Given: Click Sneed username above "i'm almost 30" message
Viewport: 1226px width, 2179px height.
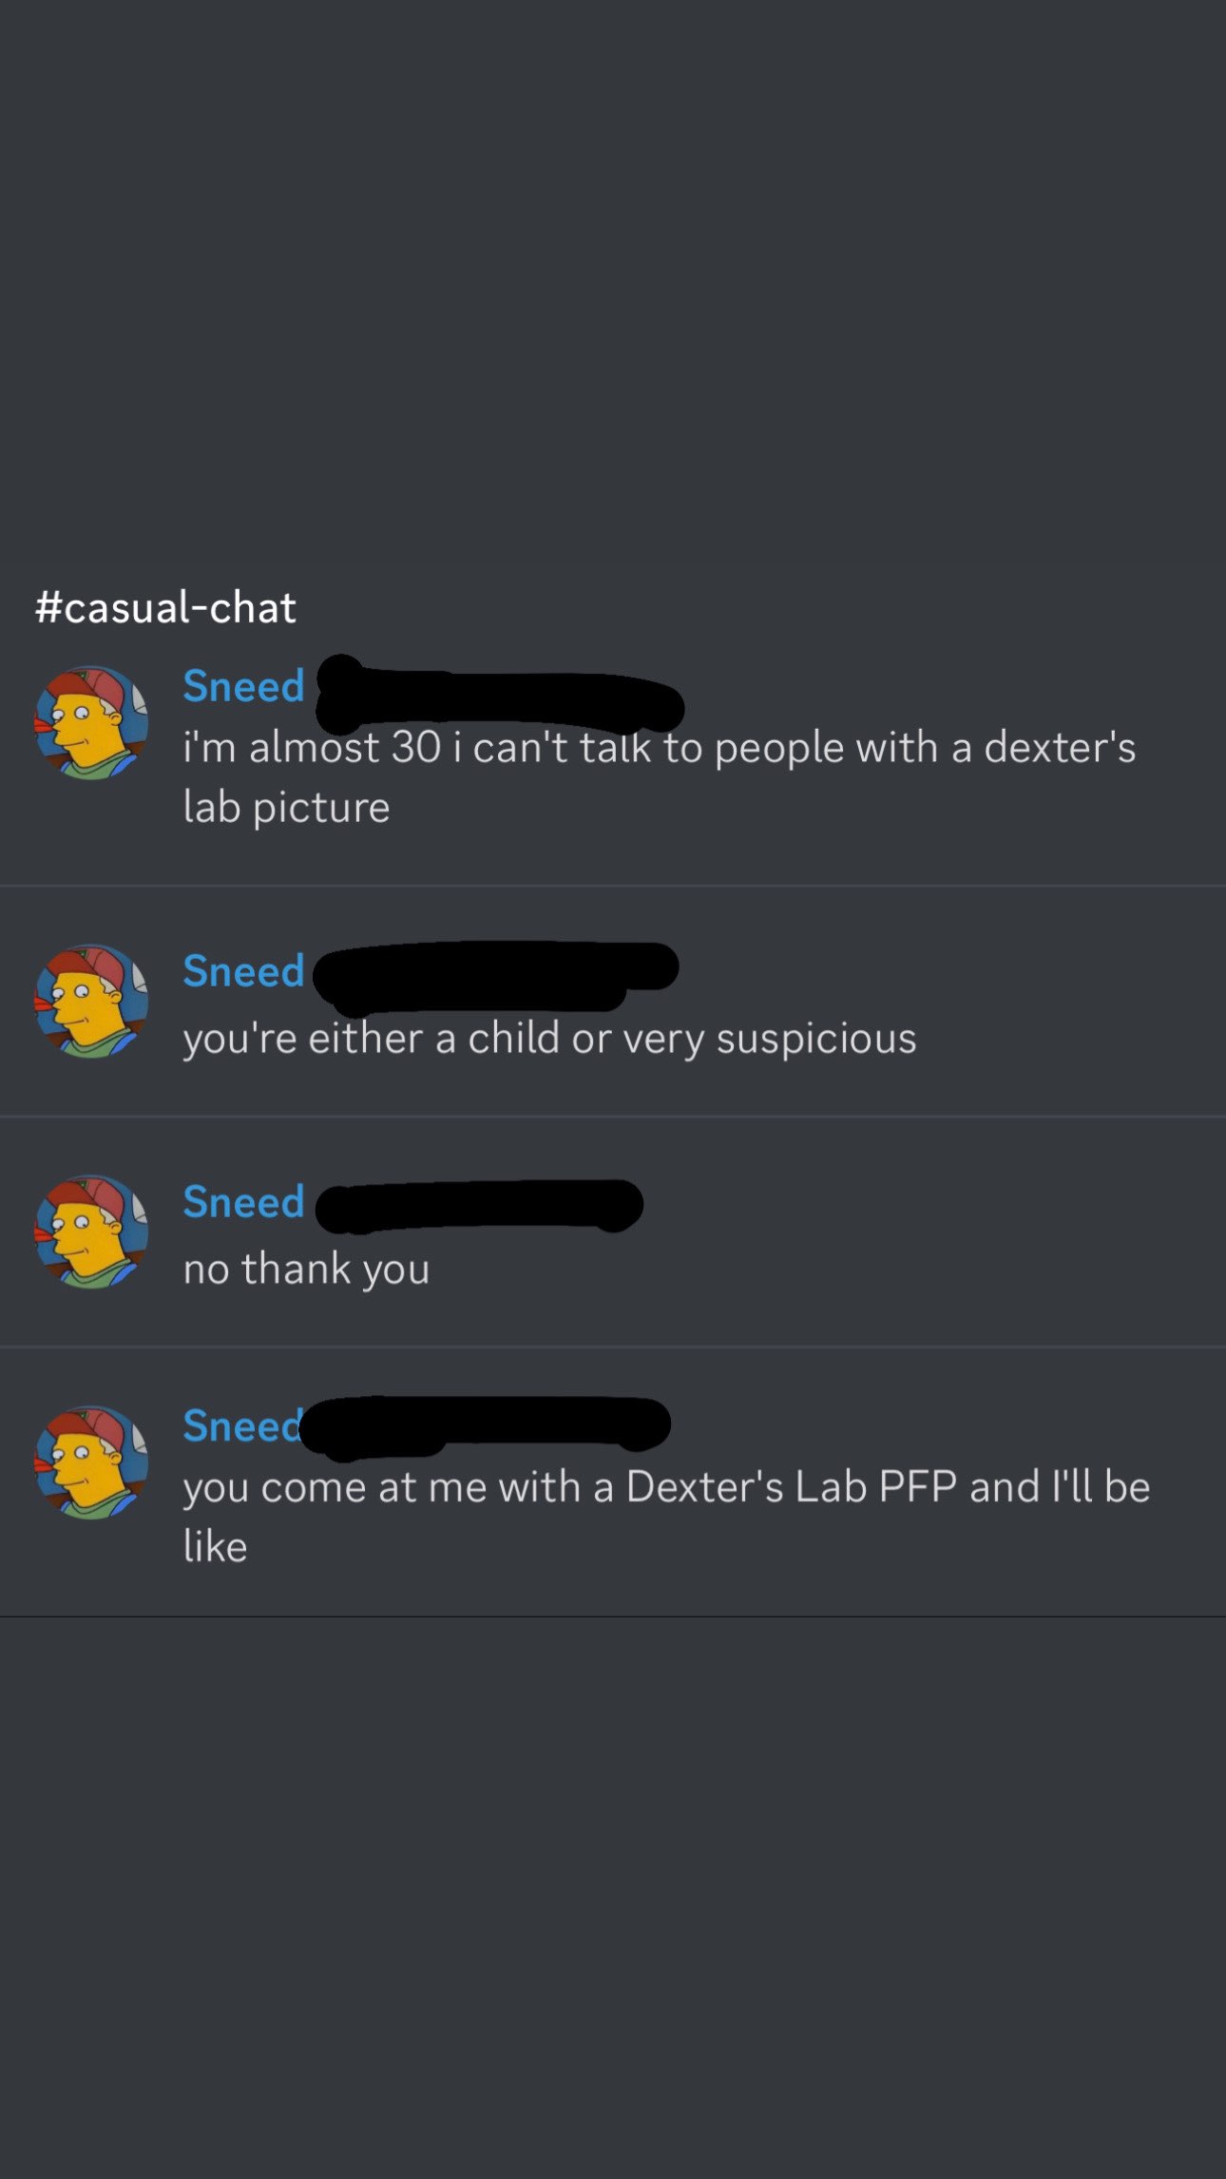Looking at the screenshot, I should point(243,686).
